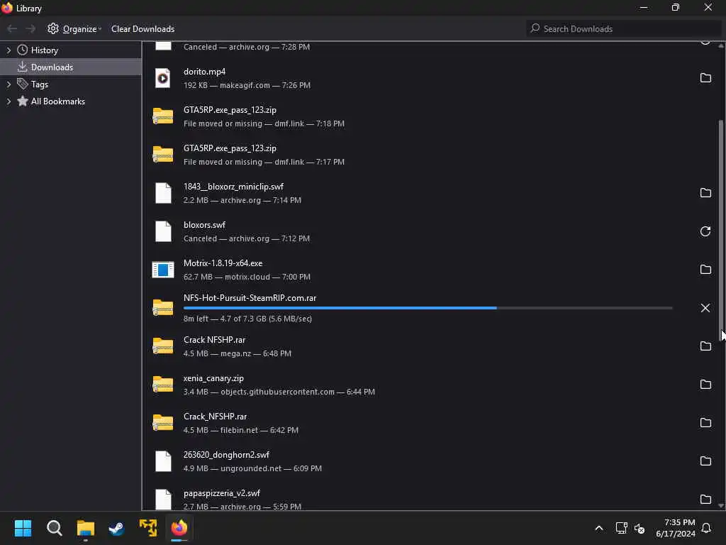Expand the History tree node
This screenshot has width=726, height=545.
9,50
